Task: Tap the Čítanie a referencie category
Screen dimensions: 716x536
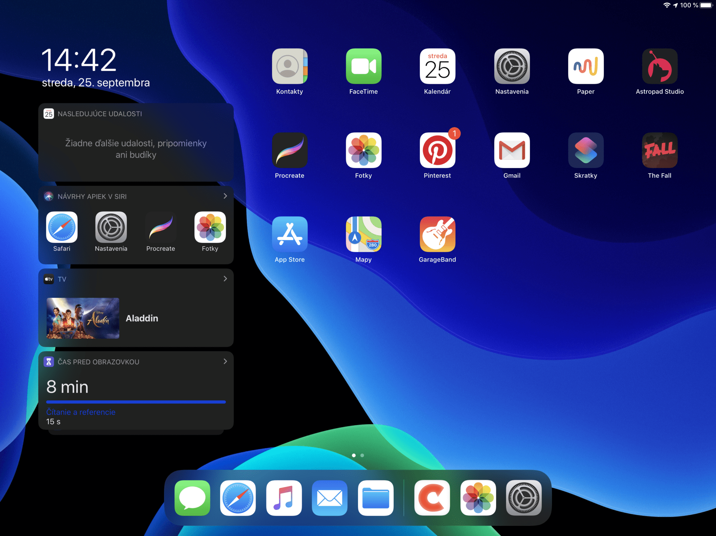Action: click(81, 412)
